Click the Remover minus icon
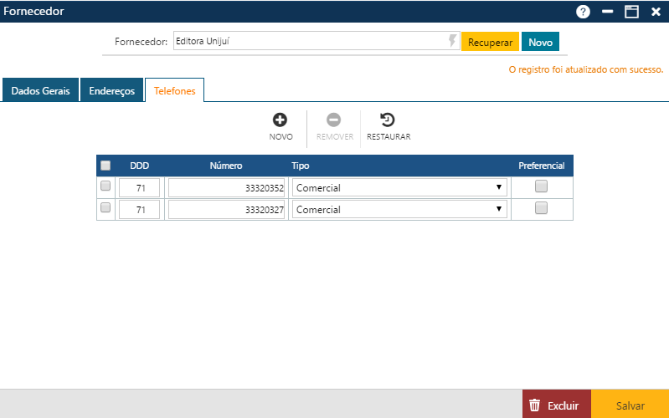This screenshot has height=418, width=669. click(x=334, y=120)
